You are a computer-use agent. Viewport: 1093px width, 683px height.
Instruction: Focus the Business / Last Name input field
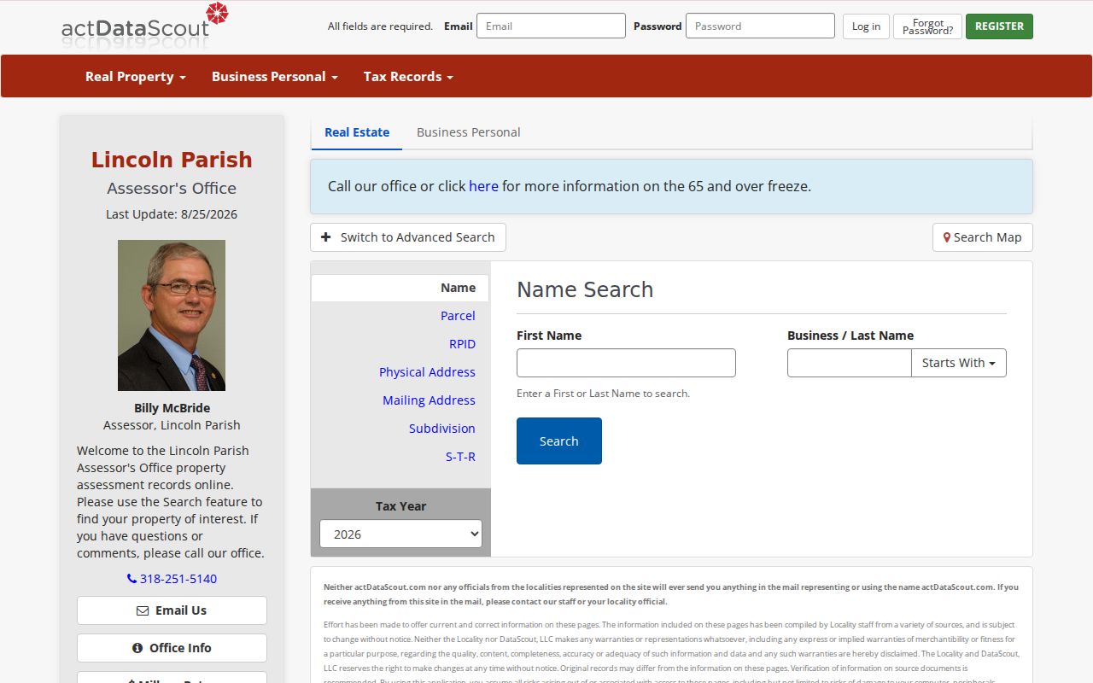point(850,363)
